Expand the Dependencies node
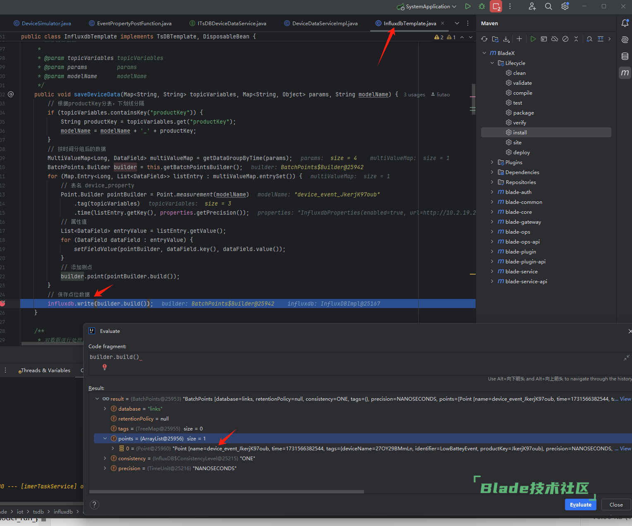 [492, 172]
